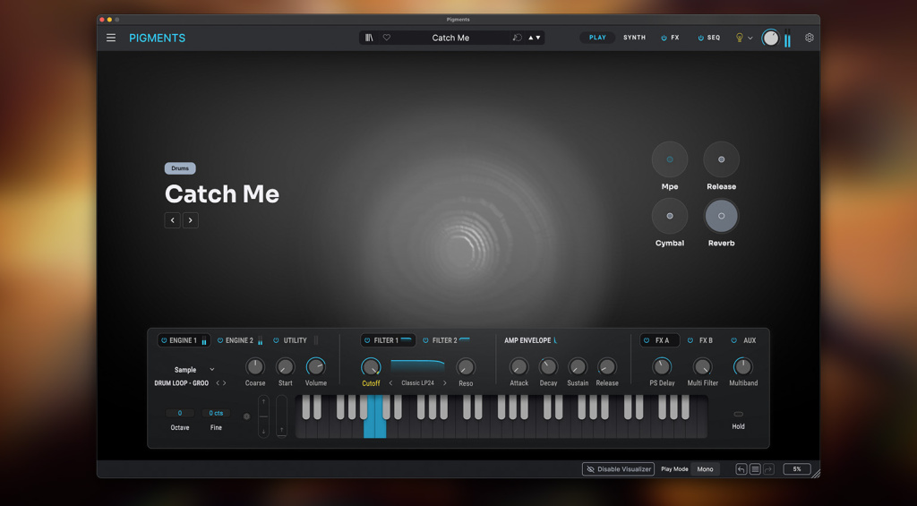Expand the chevron beside the lightbulb
This screenshot has width=917, height=506.
[750, 38]
